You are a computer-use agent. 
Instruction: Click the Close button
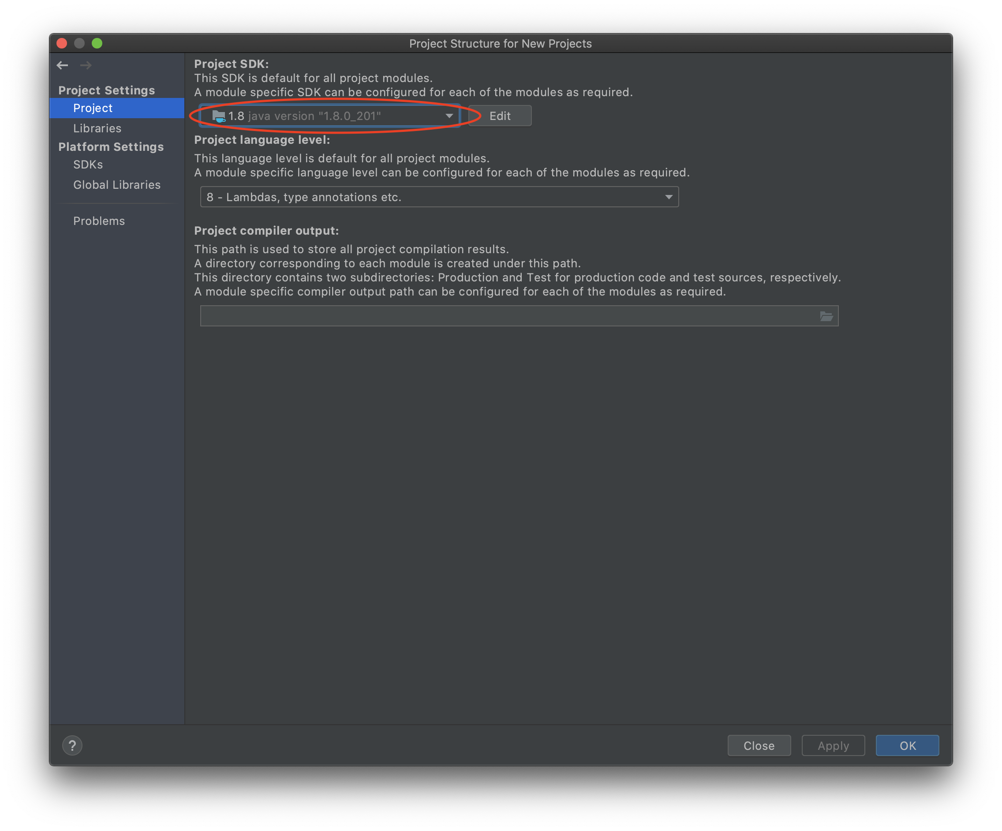pyautogui.click(x=759, y=745)
